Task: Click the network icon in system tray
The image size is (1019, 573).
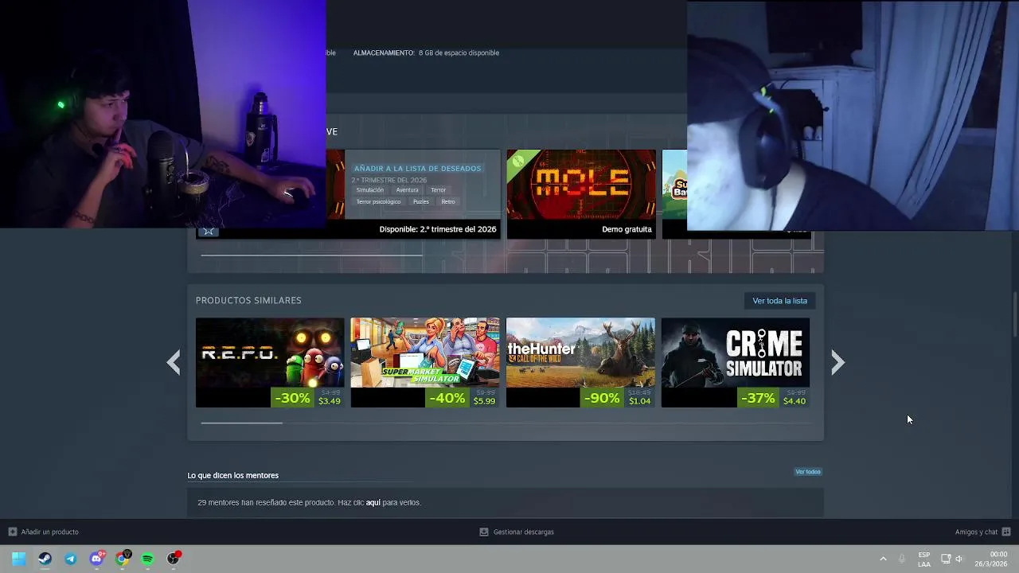Action: 946,559
